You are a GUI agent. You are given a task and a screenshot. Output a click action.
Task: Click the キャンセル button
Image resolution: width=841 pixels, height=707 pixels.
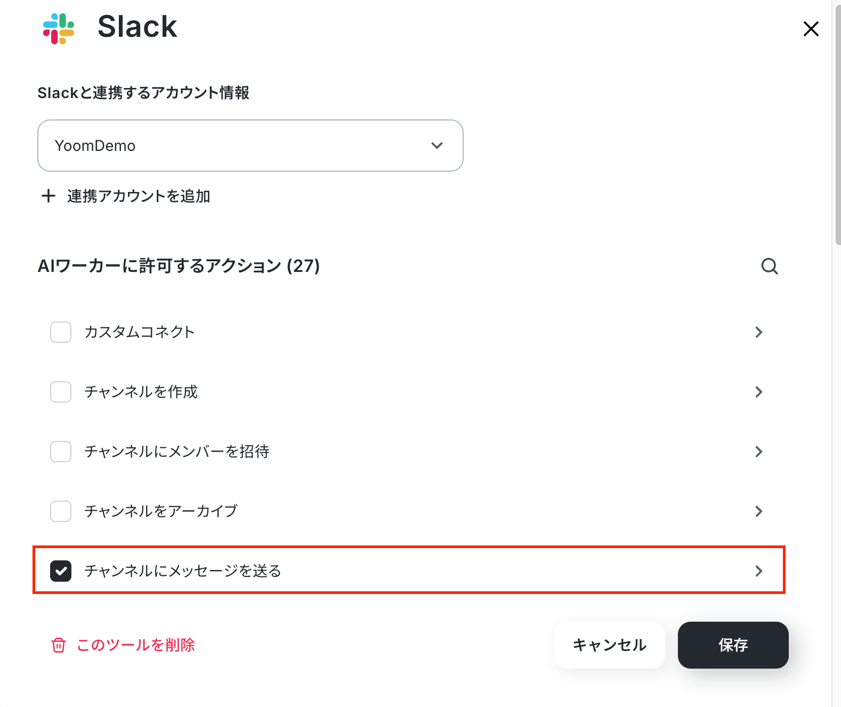pyautogui.click(x=610, y=645)
